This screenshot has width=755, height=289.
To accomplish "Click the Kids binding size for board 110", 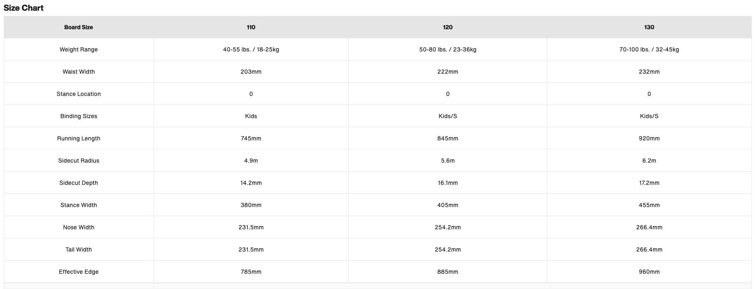I will click(x=251, y=116).
